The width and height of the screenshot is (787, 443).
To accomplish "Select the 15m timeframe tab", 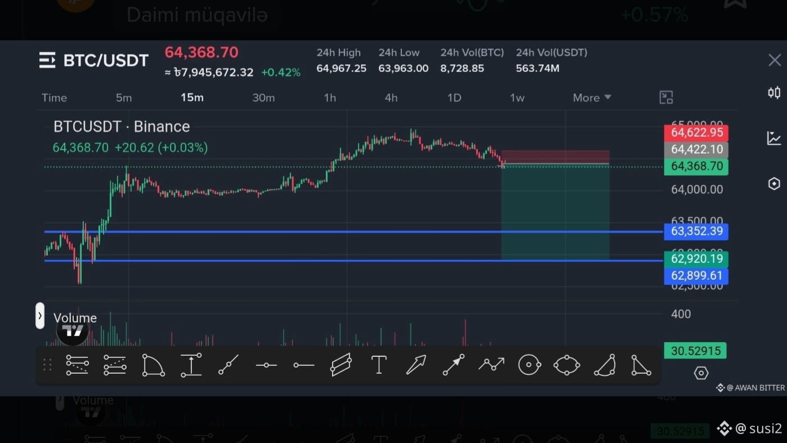I will click(x=192, y=98).
